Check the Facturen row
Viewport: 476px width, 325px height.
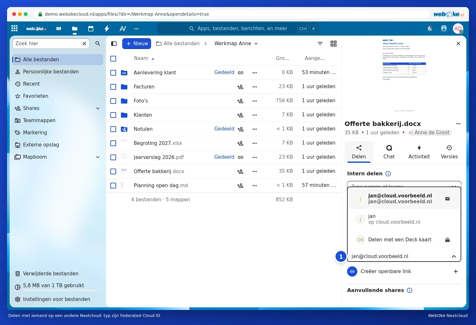(113, 87)
